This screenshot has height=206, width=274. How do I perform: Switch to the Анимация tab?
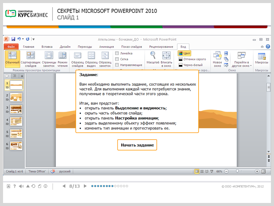pos(106,47)
